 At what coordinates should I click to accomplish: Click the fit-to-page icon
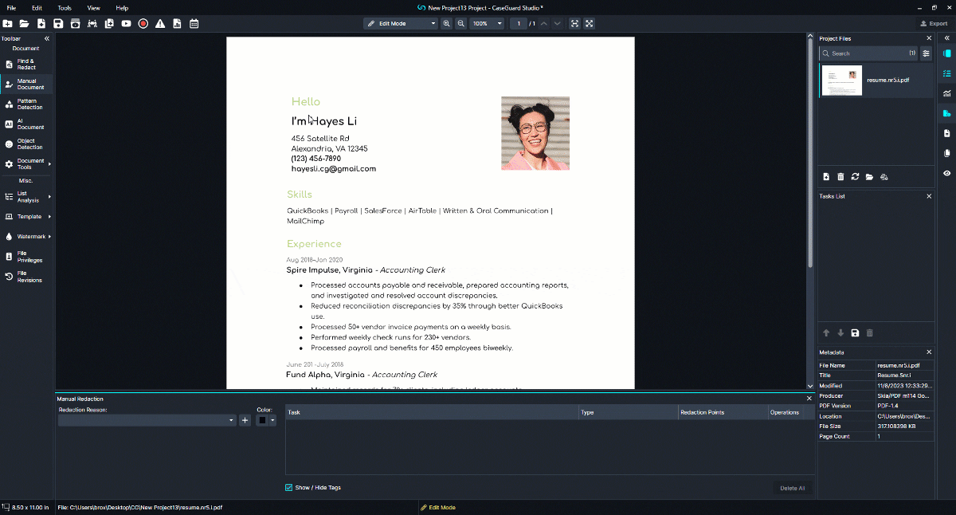[574, 24]
